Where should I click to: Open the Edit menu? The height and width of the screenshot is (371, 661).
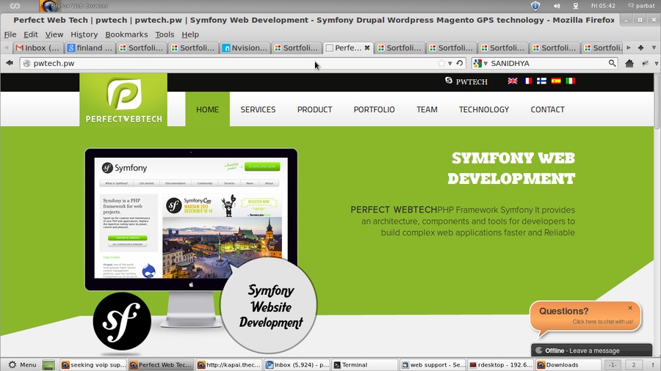[x=30, y=34]
